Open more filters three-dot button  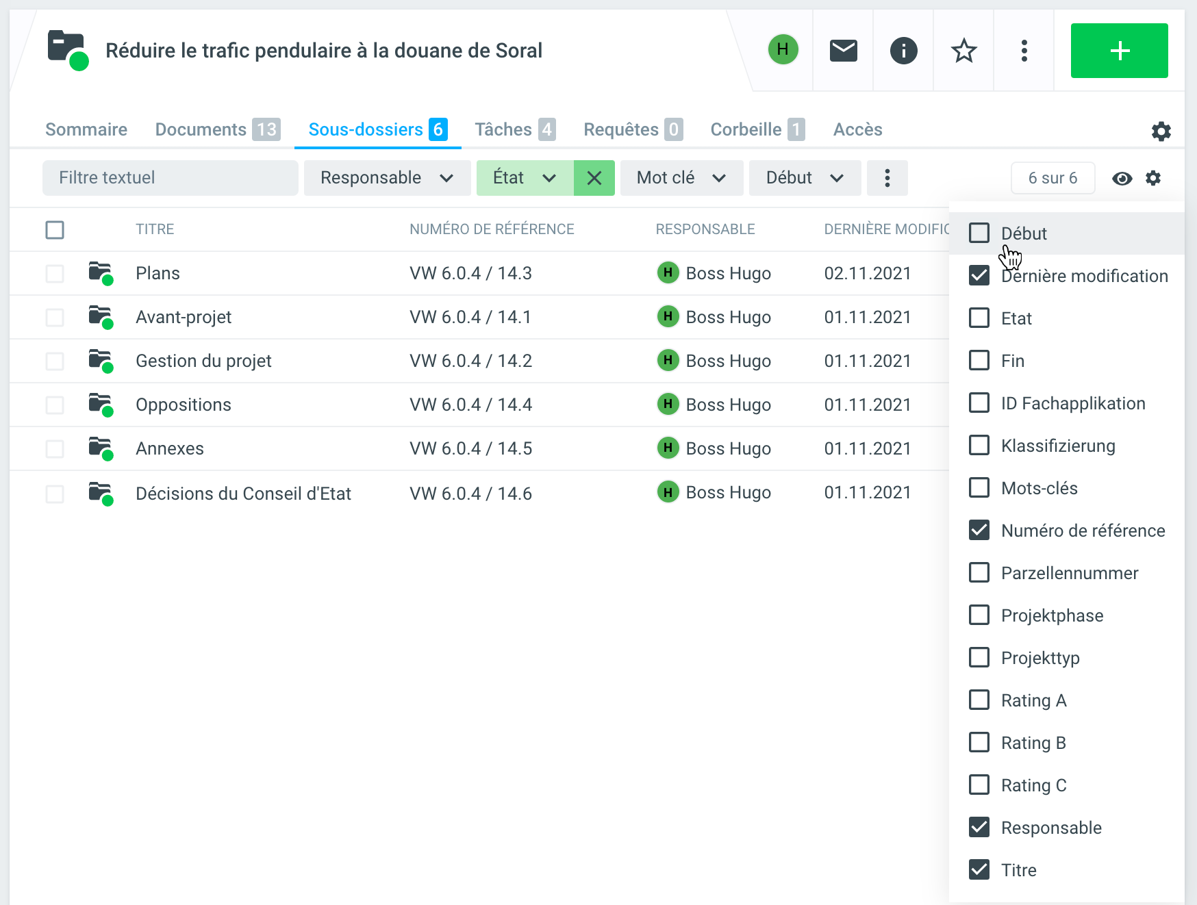887,179
